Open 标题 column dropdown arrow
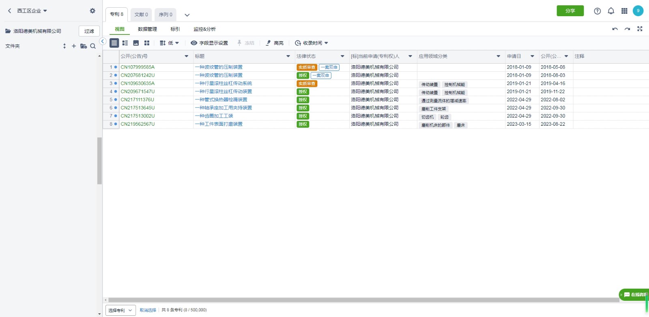Viewport: 649px width, 317px height. (x=288, y=56)
